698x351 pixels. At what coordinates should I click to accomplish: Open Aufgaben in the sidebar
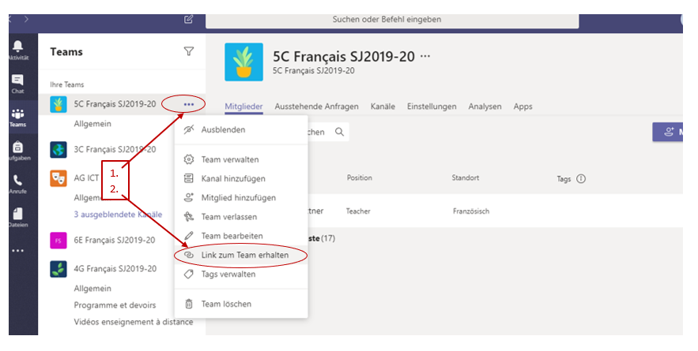click(x=17, y=150)
